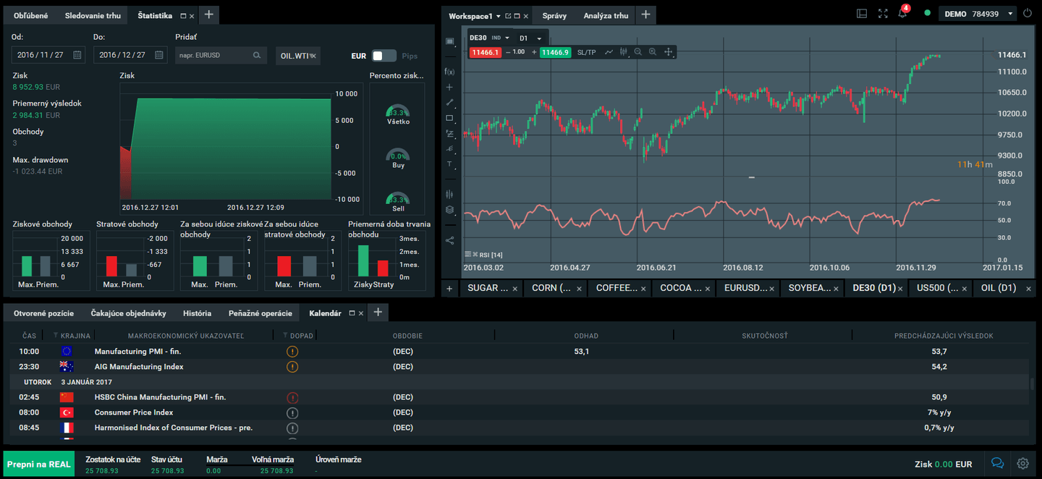This screenshot has width=1042, height=479.
Task: Zoom in on the DE30 chart
Action: tap(653, 52)
